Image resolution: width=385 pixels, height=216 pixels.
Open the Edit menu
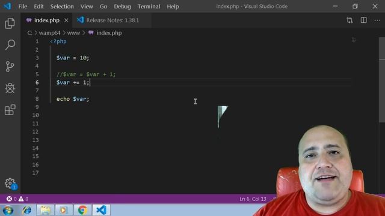pyautogui.click(x=38, y=7)
